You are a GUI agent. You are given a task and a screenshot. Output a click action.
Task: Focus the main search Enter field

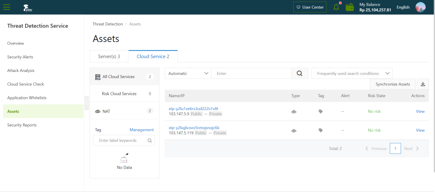tap(251, 74)
